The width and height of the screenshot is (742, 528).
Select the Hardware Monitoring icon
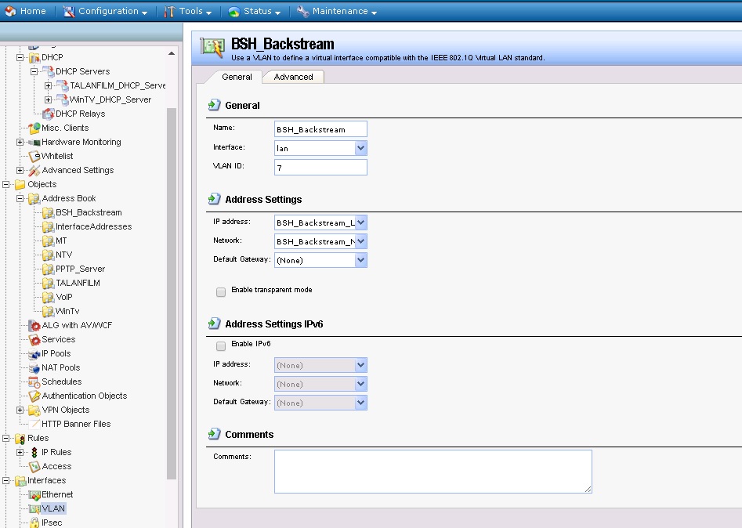coord(34,143)
